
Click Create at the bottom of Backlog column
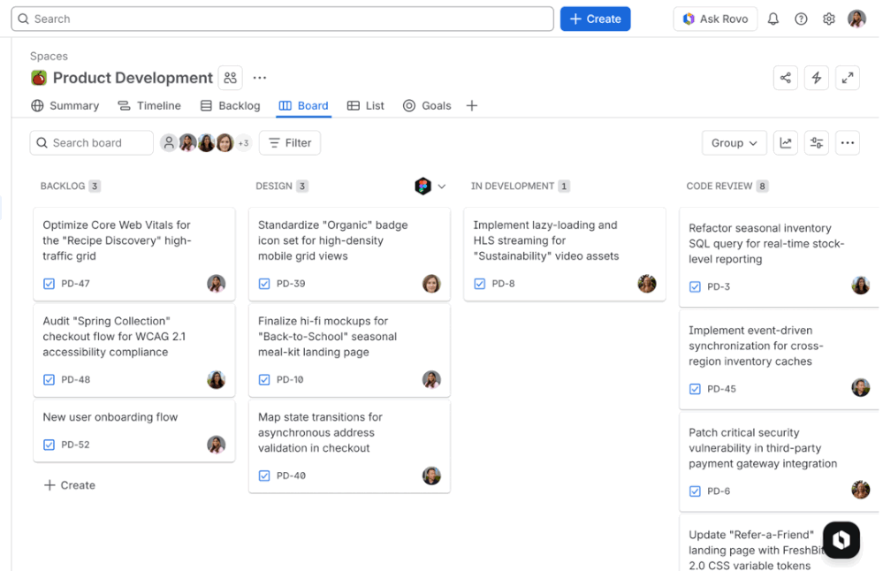pos(69,484)
